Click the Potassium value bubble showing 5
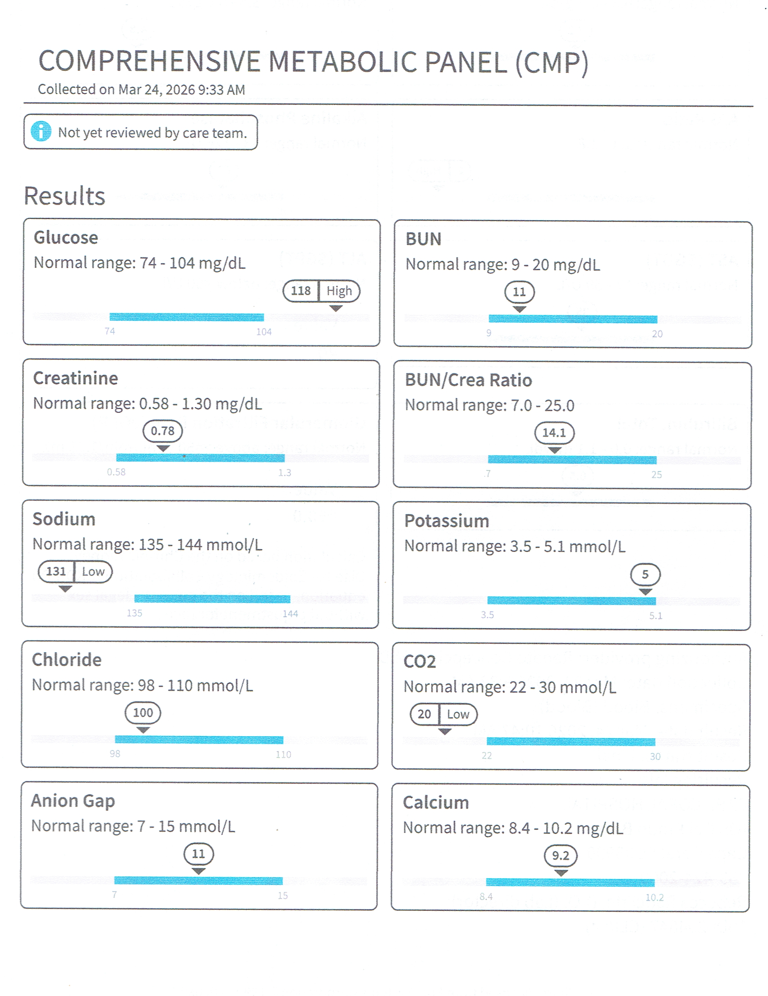This screenshot has width=768, height=996. point(645,574)
